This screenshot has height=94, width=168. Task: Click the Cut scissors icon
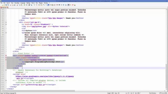(17, 5)
